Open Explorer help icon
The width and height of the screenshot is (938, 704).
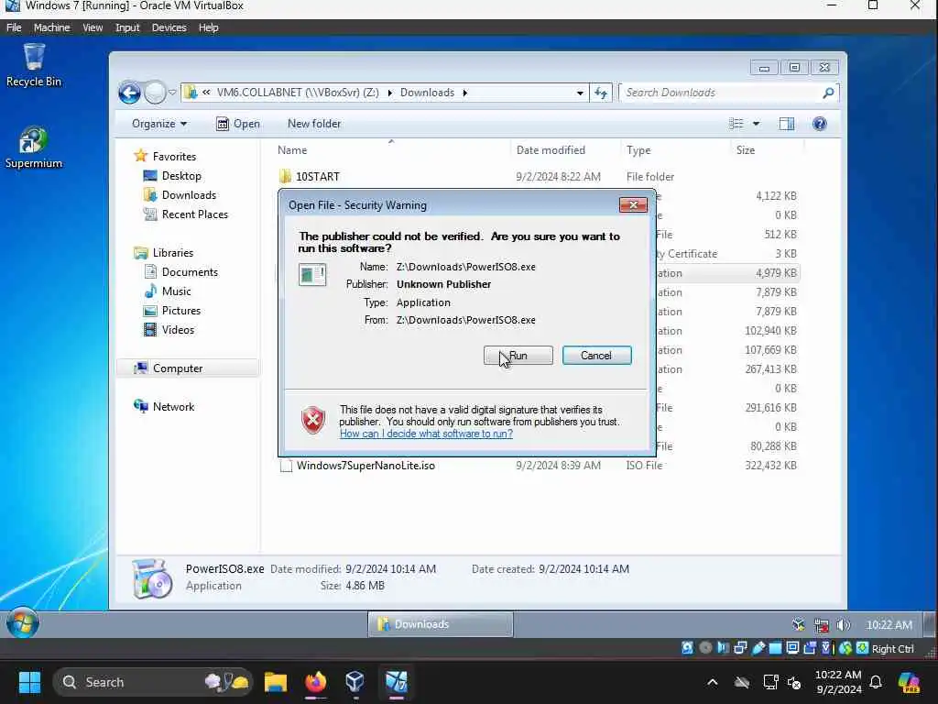(820, 124)
